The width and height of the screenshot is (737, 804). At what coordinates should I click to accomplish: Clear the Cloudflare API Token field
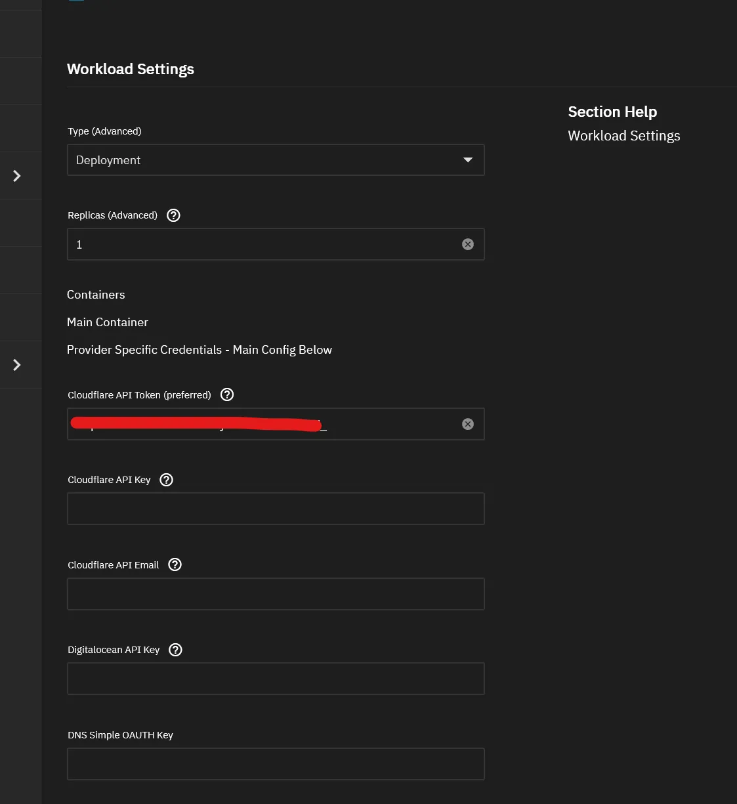(468, 424)
